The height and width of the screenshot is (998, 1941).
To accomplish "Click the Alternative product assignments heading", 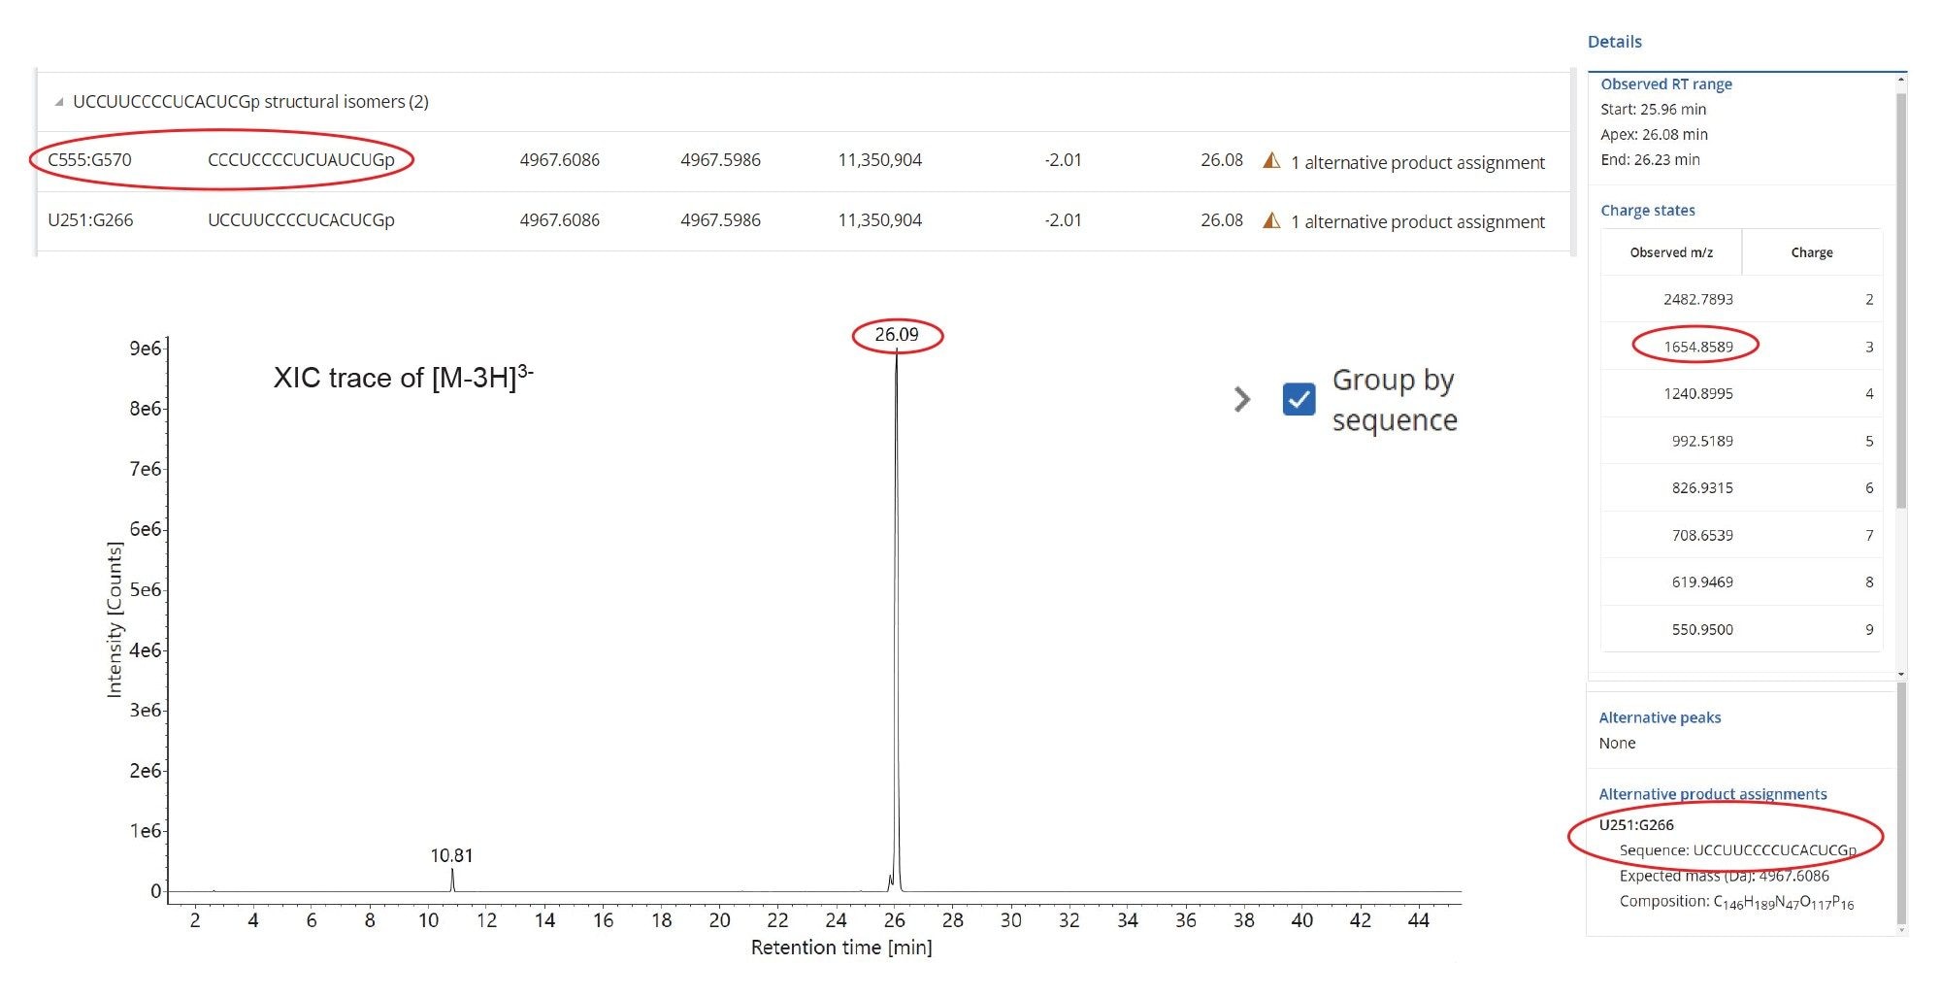I will click(x=1713, y=794).
